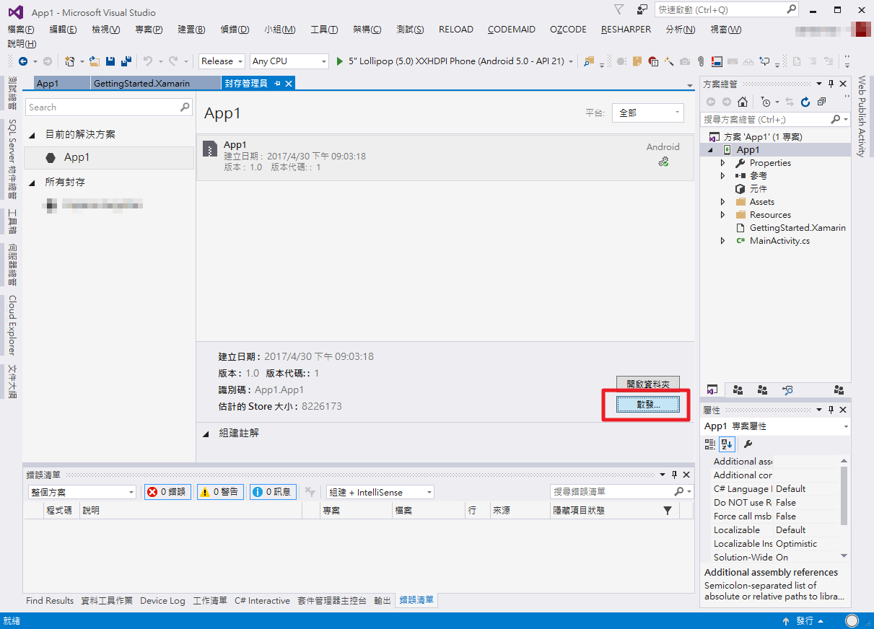Viewport: 874px width, 629px height.
Task: Open the 套件管理器主控台 package manager console tab
Action: click(332, 600)
